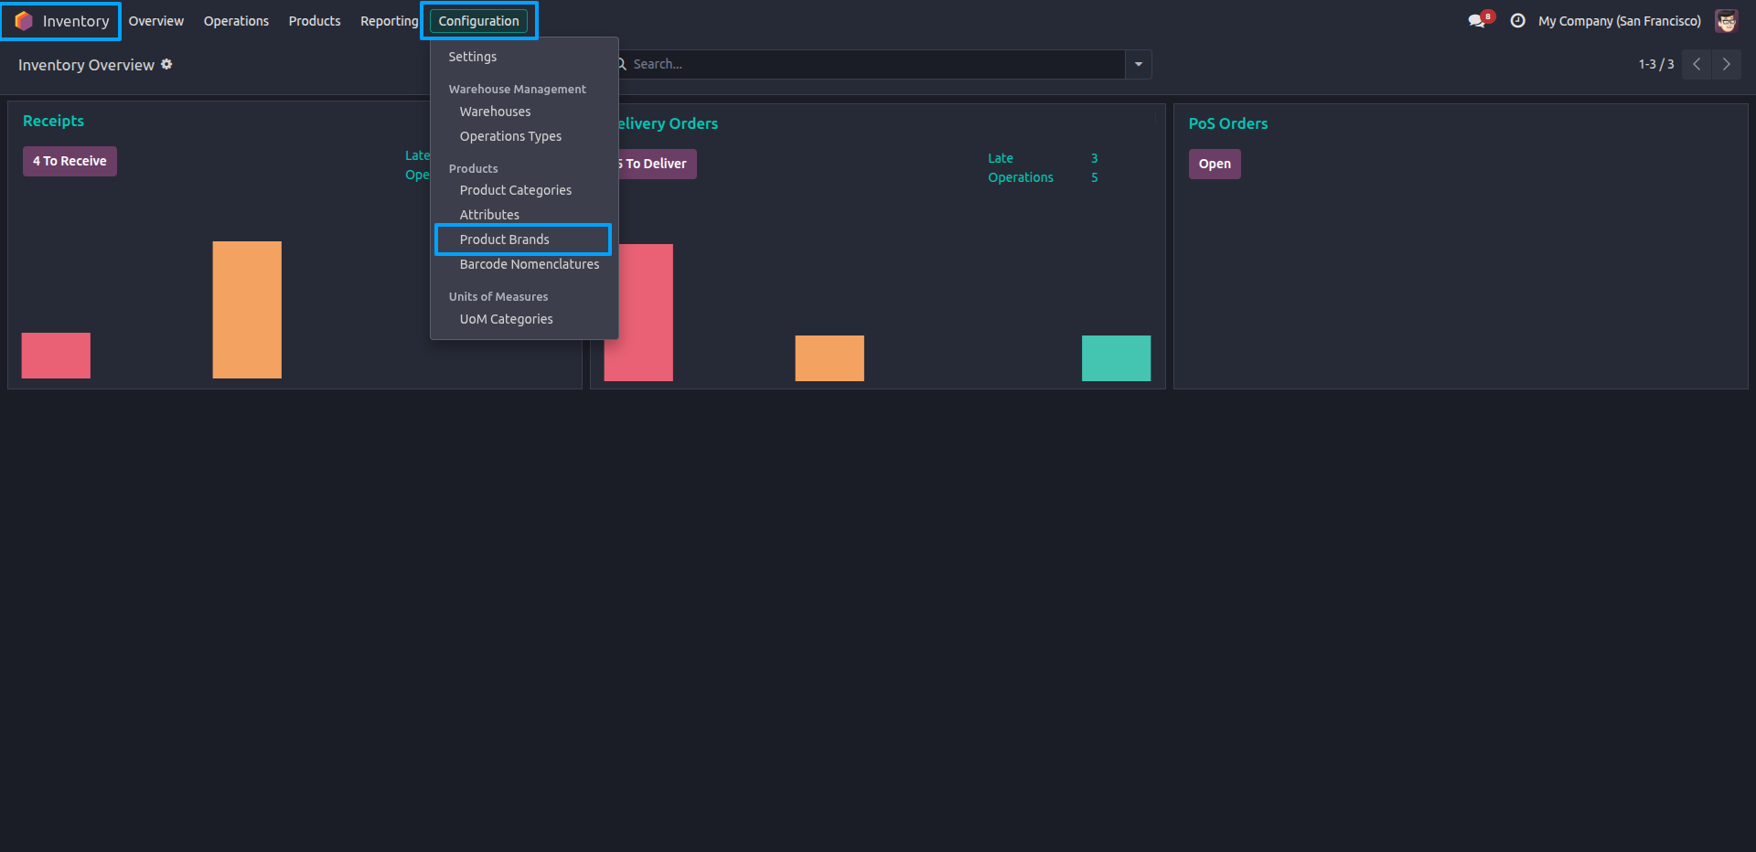Open the company switcher My Company (San Francisco)
Viewport: 1756px width, 852px height.
pos(1619,21)
